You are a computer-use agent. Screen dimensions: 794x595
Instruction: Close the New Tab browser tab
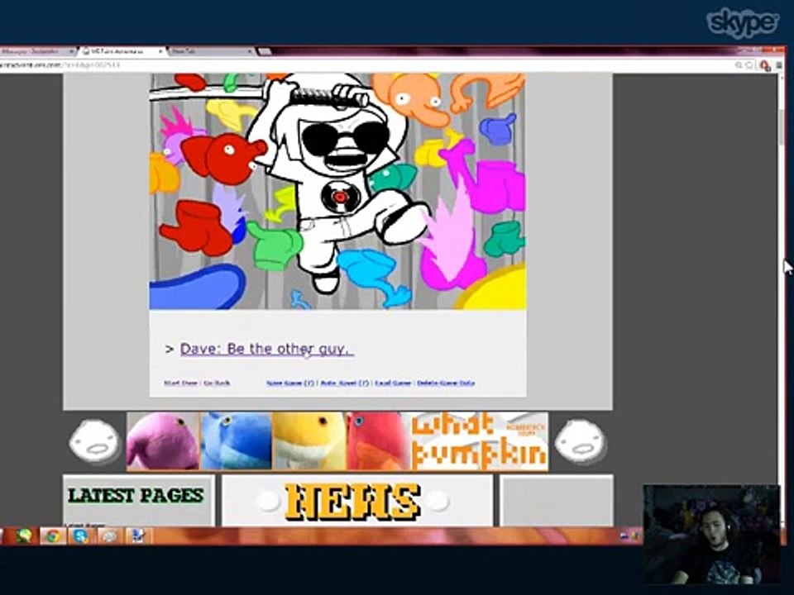tap(249, 51)
